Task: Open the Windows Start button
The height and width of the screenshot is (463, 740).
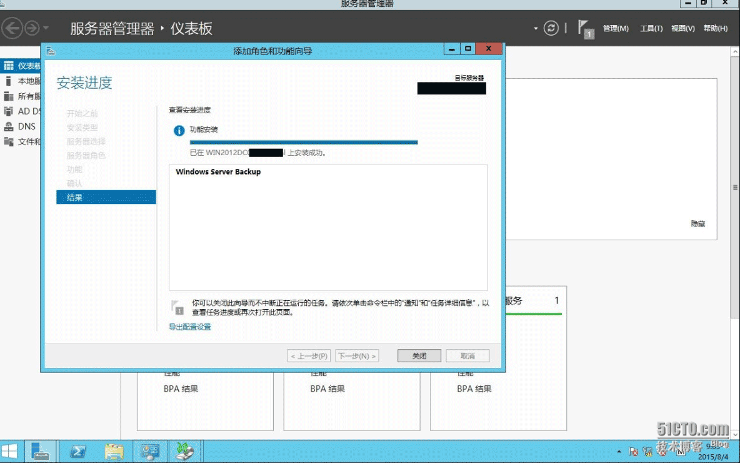Action: coord(9,451)
